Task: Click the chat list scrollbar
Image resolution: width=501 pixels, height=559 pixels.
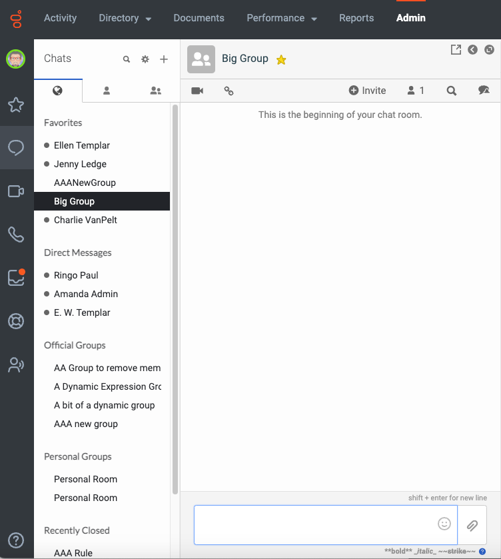Action: 175,298
